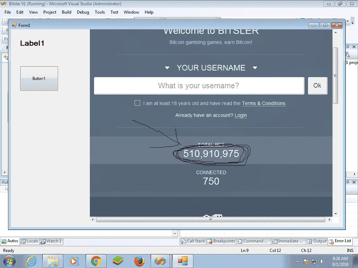Viewport: 358px width, 268px height.
Task: Pin the lower right Visual Studio panel
Action: 348,182
